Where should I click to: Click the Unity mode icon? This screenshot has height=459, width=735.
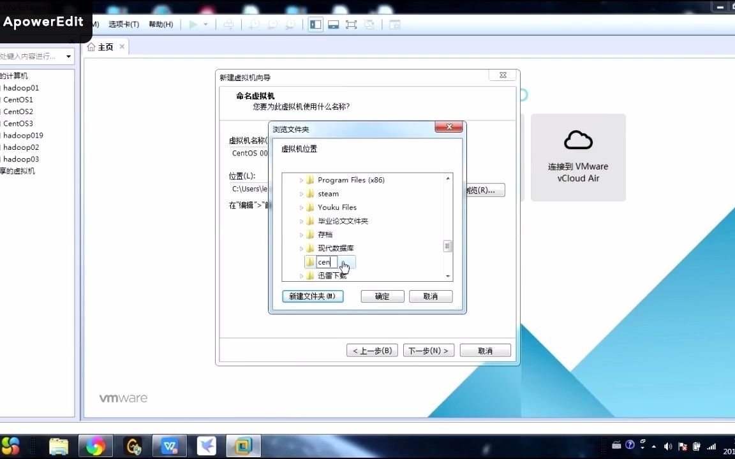click(369, 24)
